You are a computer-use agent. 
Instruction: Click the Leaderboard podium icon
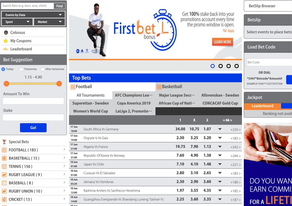click(x=6, y=49)
